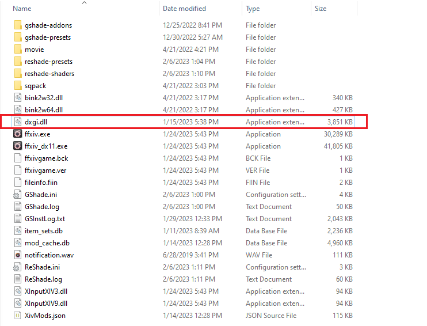Select the file name GShade.ini
Viewport: 427px width, 326px height.
[x=41, y=195]
